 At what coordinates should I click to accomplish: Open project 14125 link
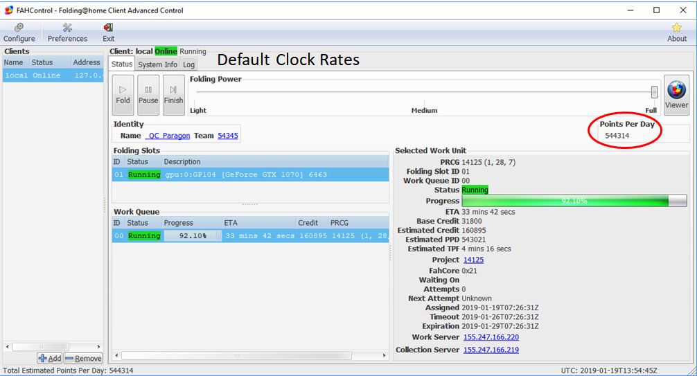473,260
